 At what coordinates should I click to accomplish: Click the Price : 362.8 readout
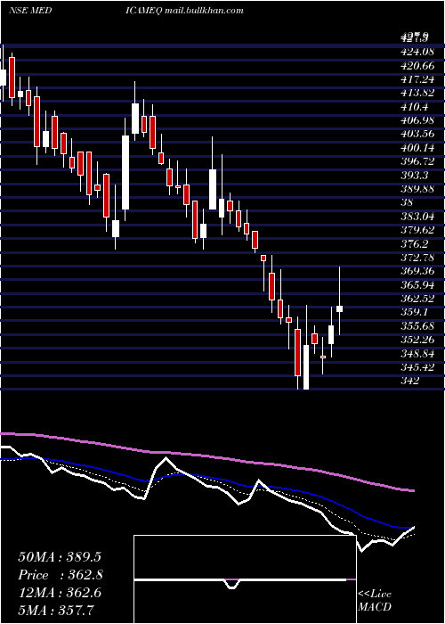point(61,575)
